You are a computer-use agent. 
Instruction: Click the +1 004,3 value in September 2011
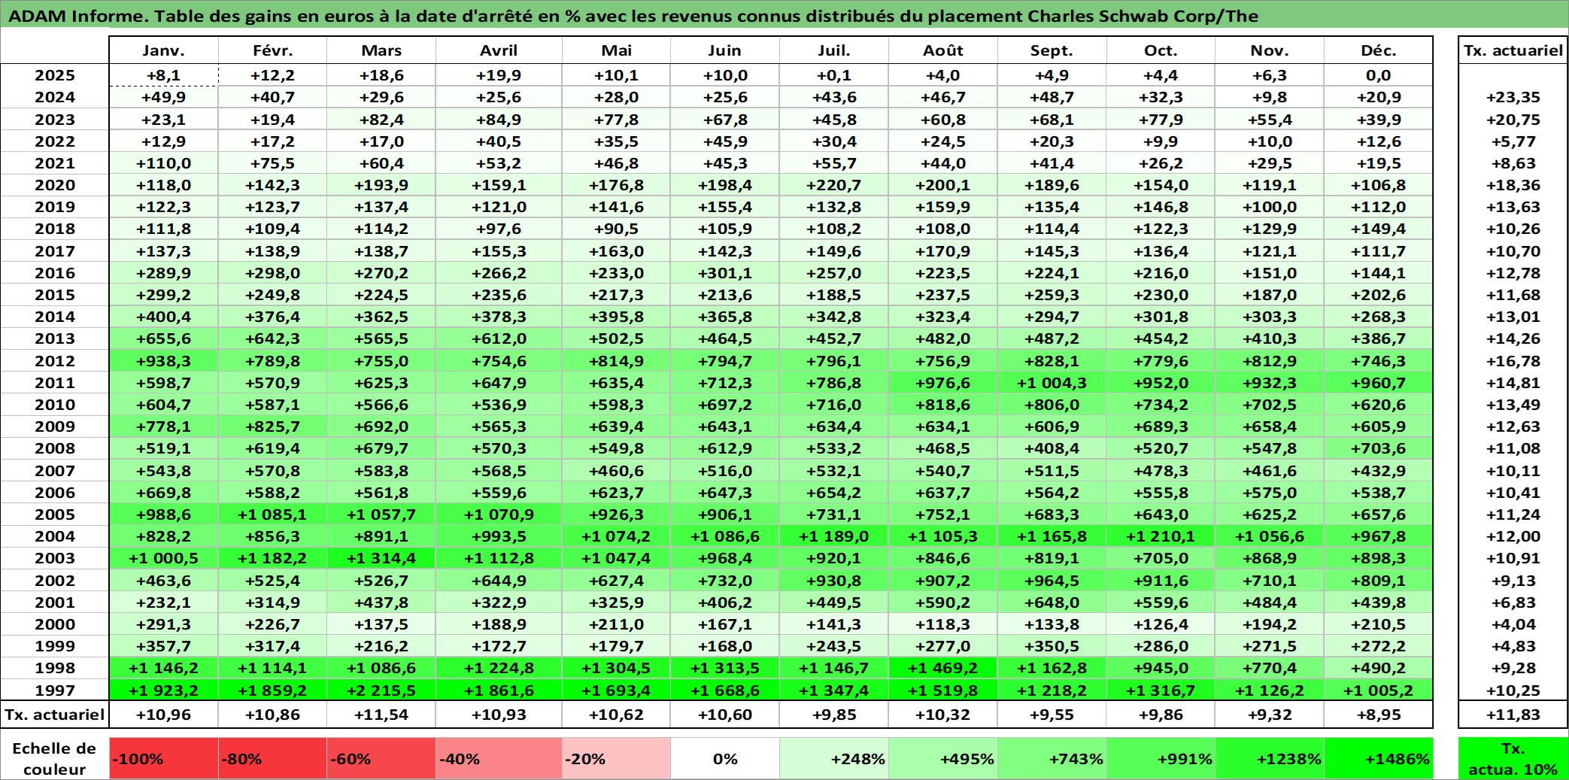[x=1052, y=383]
